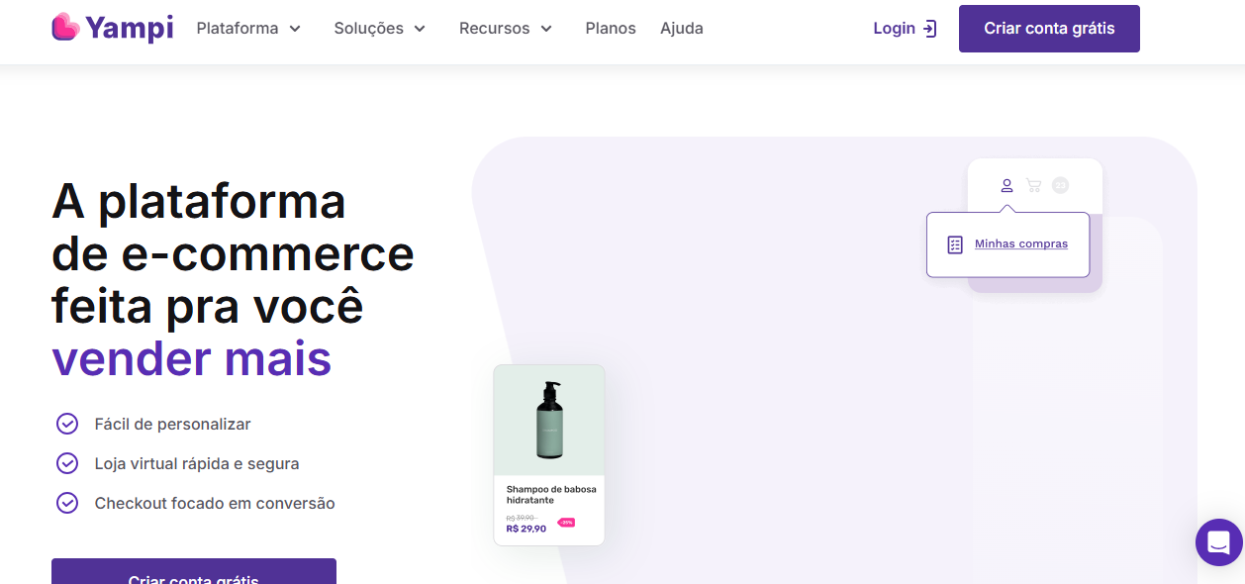Image resolution: width=1245 pixels, height=584 pixels.
Task: Click the pink discount tag on product card
Action: pyautogui.click(x=566, y=522)
